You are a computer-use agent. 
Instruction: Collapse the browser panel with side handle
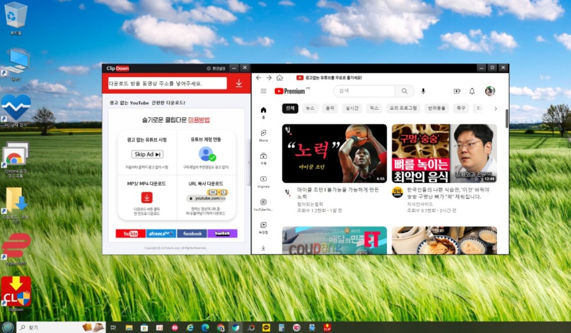(x=248, y=162)
